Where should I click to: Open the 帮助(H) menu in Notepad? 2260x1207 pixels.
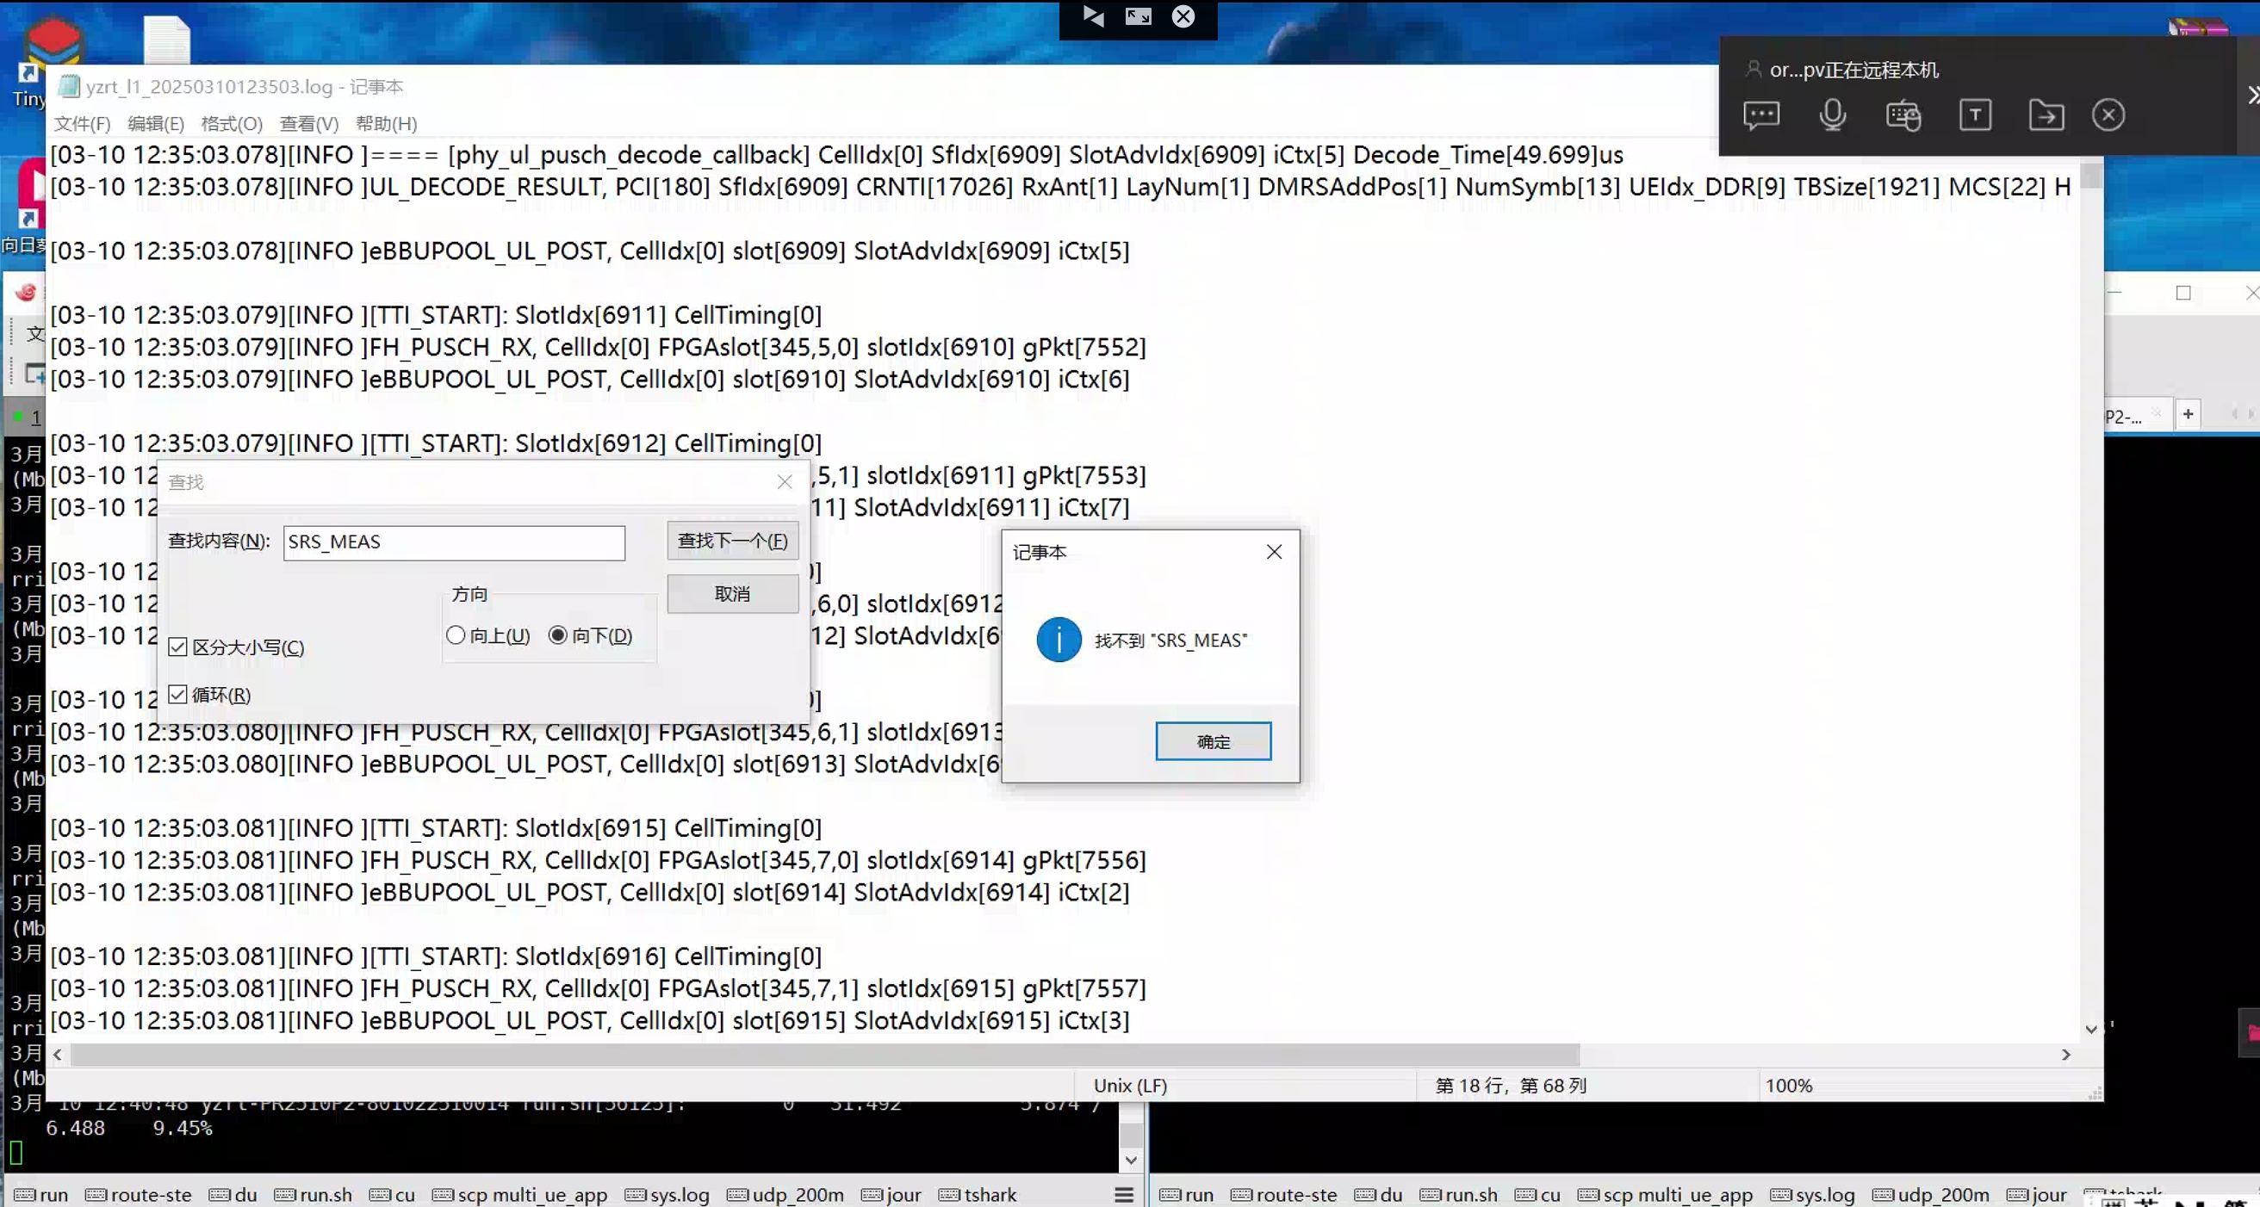point(386,124)
